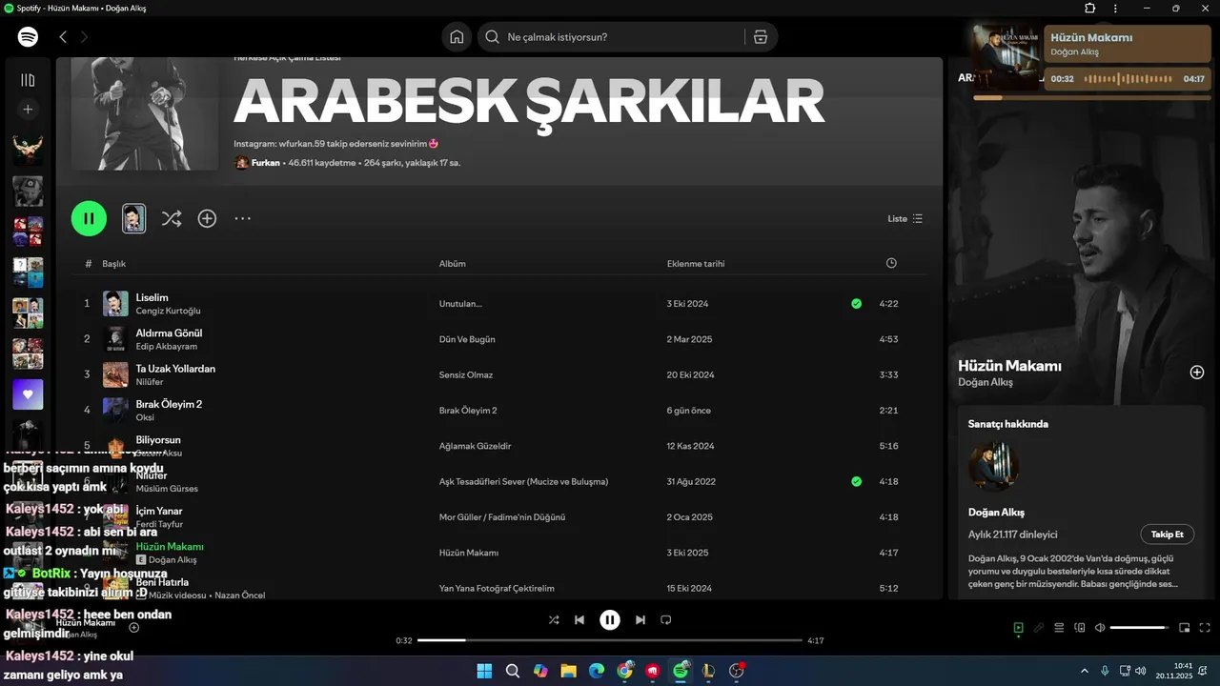Toggle saved checkmark on Liselim row
This screenshot has height=686, width=1220.
pyautogui.click(x=856, y=304)
